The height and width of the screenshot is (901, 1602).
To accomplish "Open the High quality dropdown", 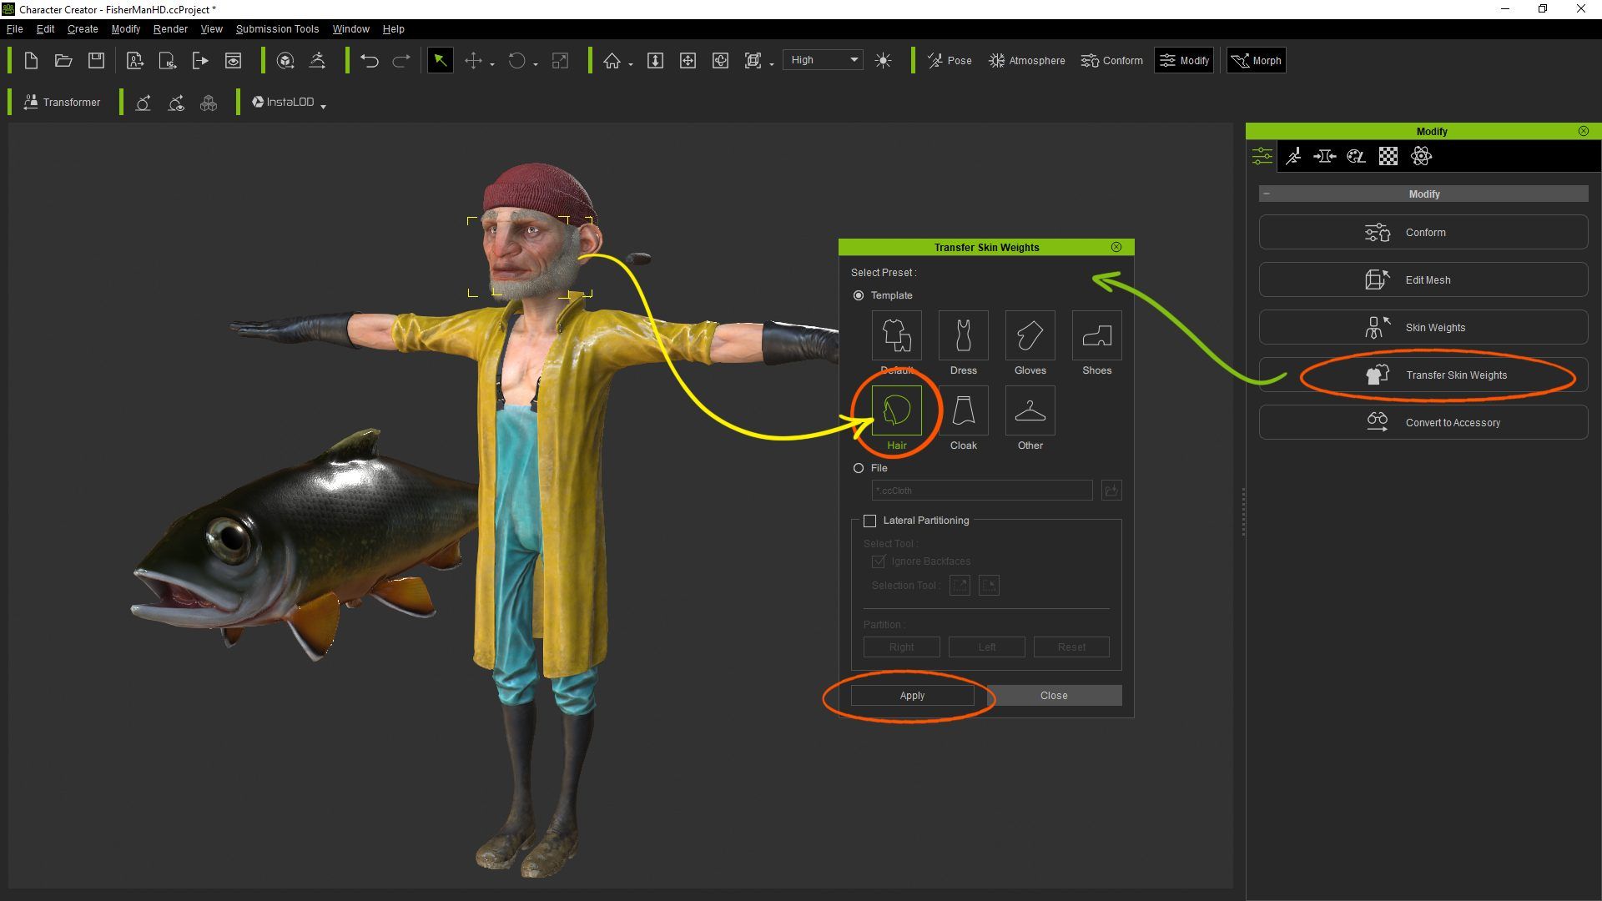I will (824, 60).
